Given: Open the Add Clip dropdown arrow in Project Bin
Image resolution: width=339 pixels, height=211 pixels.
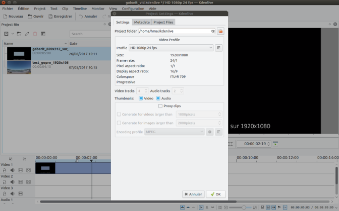Looking at the screenshot, I should point(13,34).
